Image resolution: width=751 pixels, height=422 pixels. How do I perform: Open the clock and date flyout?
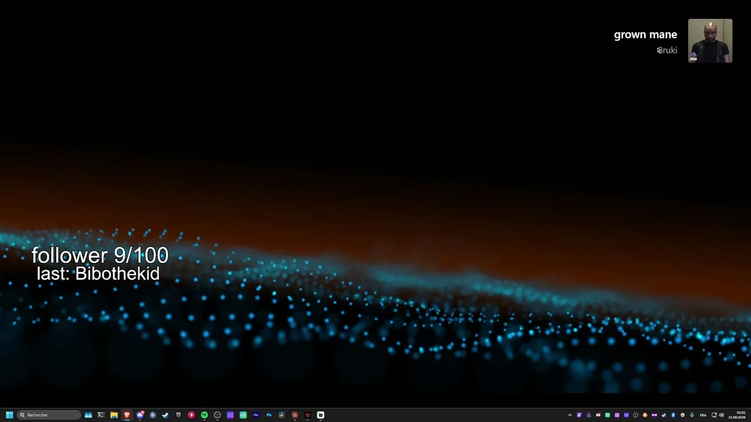[737, 415]
